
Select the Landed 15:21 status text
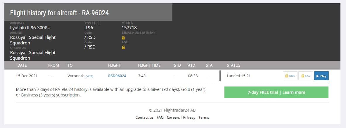(238, 76)
